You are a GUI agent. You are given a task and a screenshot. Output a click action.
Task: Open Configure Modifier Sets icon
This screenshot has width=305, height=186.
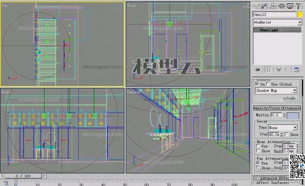click(296, 70)
